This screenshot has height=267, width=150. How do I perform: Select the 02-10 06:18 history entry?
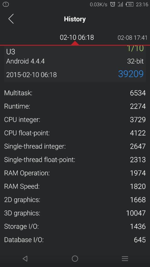coord(77,38)
